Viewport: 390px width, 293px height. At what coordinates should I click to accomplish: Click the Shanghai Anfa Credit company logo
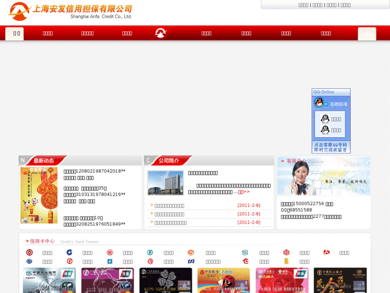point(70,11)
